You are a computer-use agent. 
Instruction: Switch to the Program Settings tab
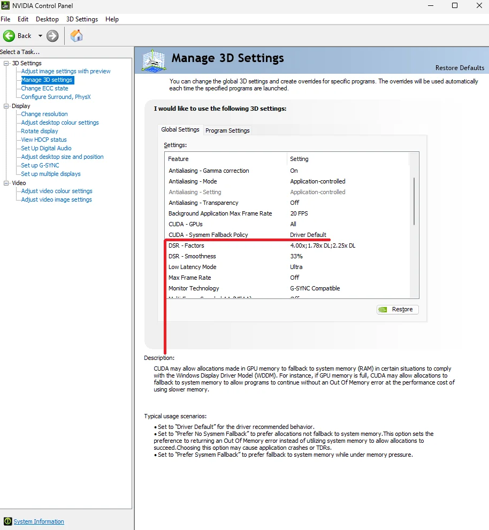coord(227,130)
